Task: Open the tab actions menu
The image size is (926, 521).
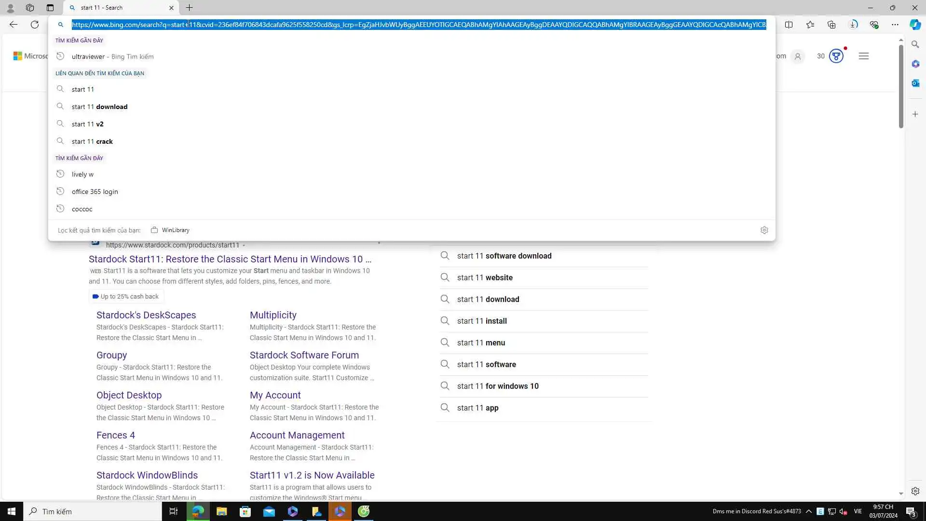Action: point(50,8)
